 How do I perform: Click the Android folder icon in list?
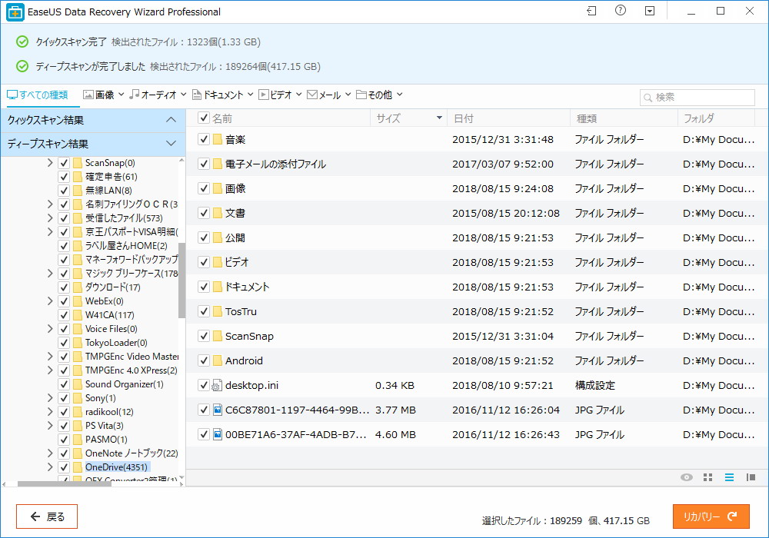[218, 360]
